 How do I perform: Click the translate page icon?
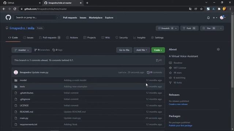point(190,9)
